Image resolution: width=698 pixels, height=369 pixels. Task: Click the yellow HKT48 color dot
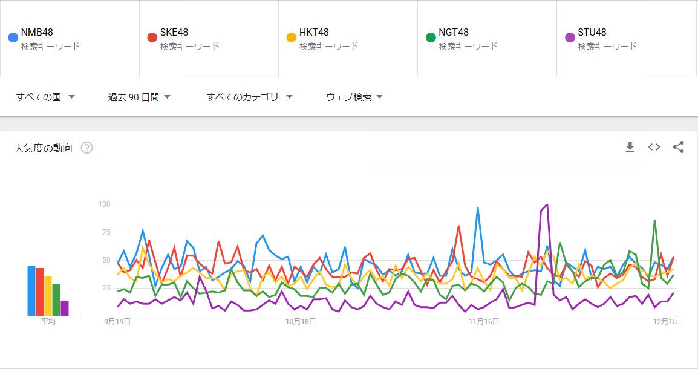[x=292, y=38]
